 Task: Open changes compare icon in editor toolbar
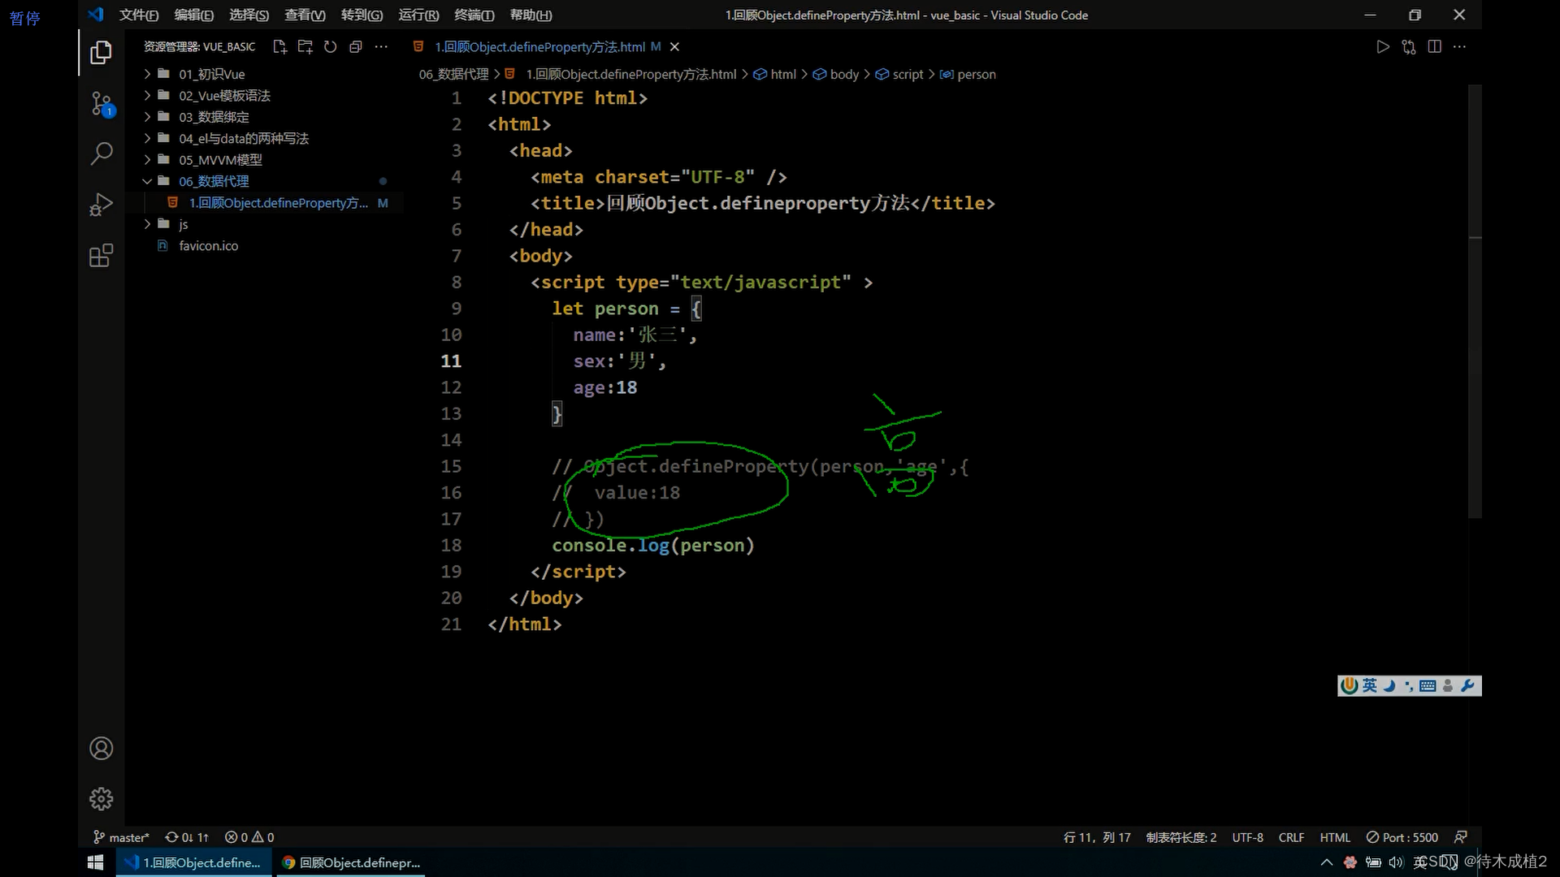click(1409, 47)
